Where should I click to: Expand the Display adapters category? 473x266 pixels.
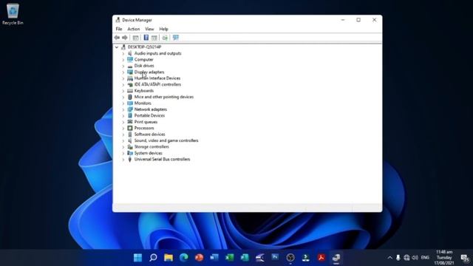(x=123, y=72)
